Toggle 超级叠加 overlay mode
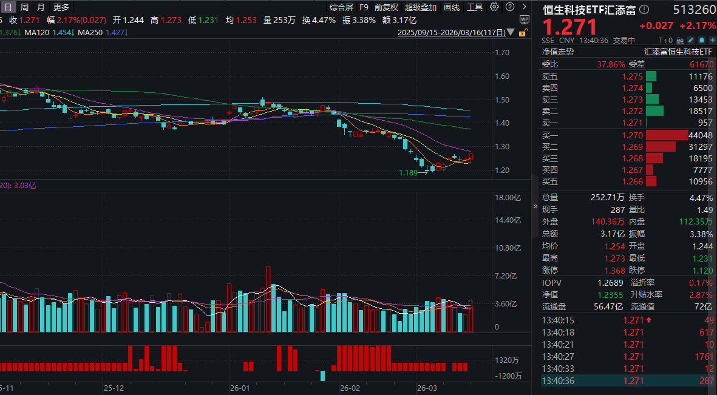Viewport: 717px width, 395px height. tap(420, 7)
